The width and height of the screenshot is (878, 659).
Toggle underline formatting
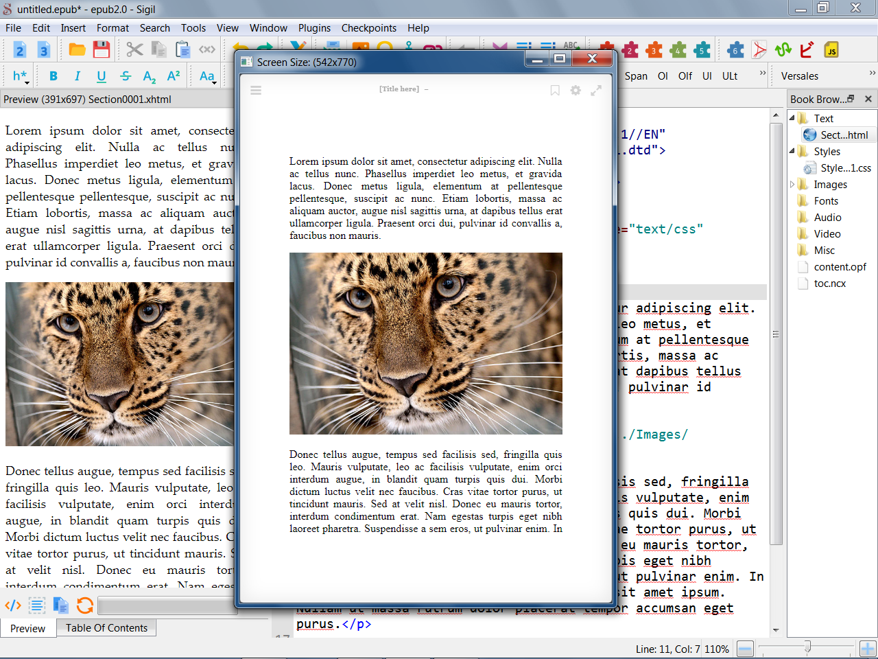tap(102, 76)
